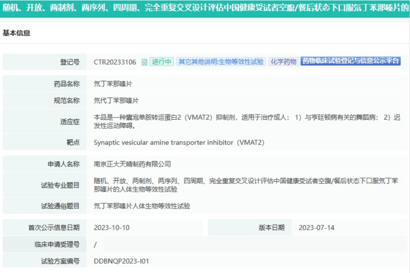Click the drug name value 氘丁苯那嗪片
The image size is (410, 273).
tap(113, 84)
